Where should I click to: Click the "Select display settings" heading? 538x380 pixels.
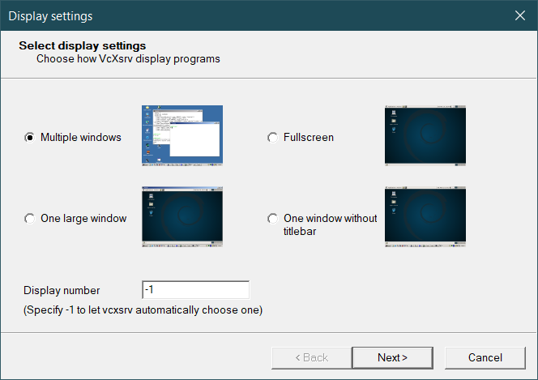[x=83, y=45]
